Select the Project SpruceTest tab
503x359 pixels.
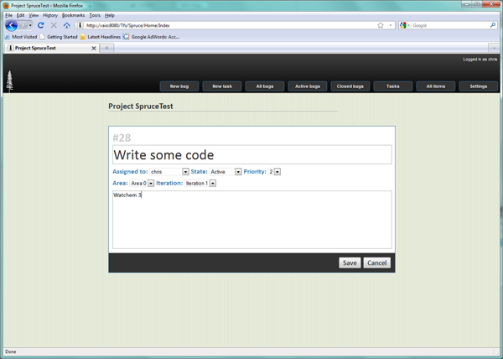[x=52, y=48]
